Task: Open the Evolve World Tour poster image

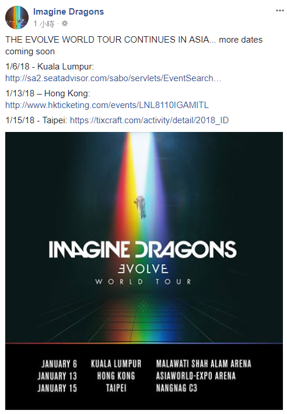Action: click(x=143, y=271)
